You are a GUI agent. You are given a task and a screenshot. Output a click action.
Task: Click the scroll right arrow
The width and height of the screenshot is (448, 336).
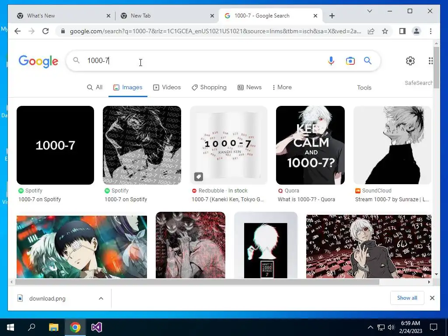[x=429, y=282]
